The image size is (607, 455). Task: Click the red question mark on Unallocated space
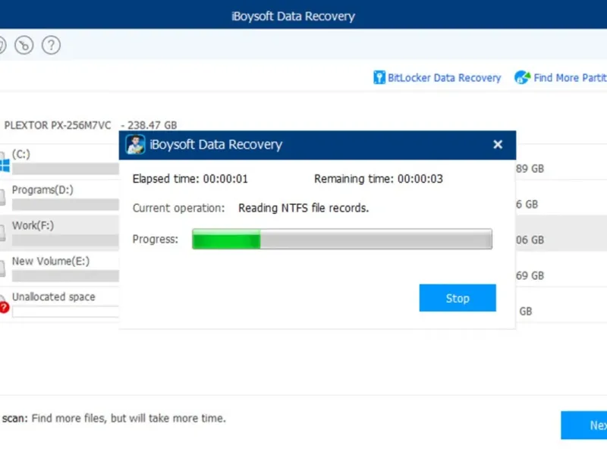(x=4, y=307)
